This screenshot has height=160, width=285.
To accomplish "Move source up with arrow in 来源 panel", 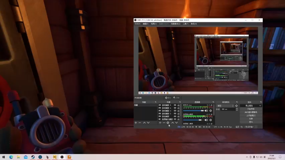I will tap(173, 123).
